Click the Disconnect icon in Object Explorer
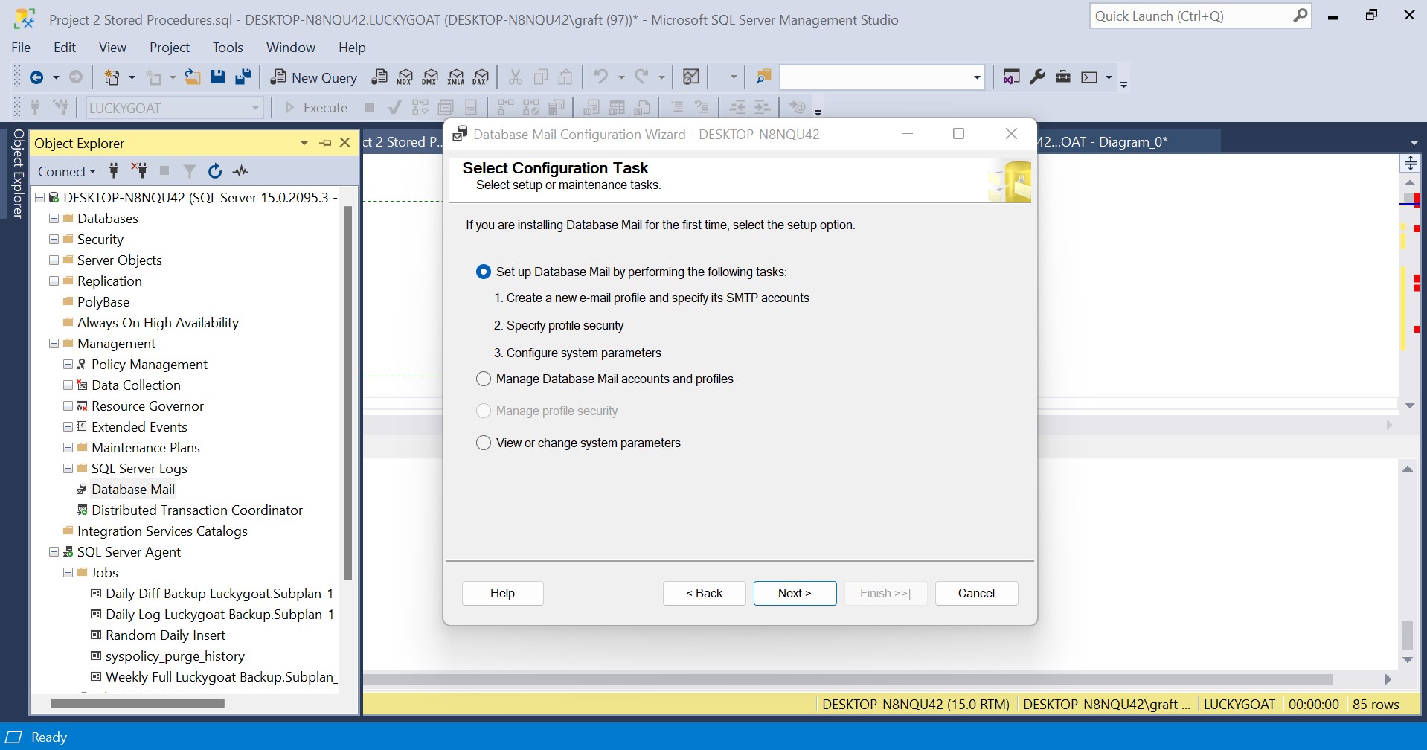Image resolution: width=1427 pixels, height=750 pixels. (x=139, y=171)
